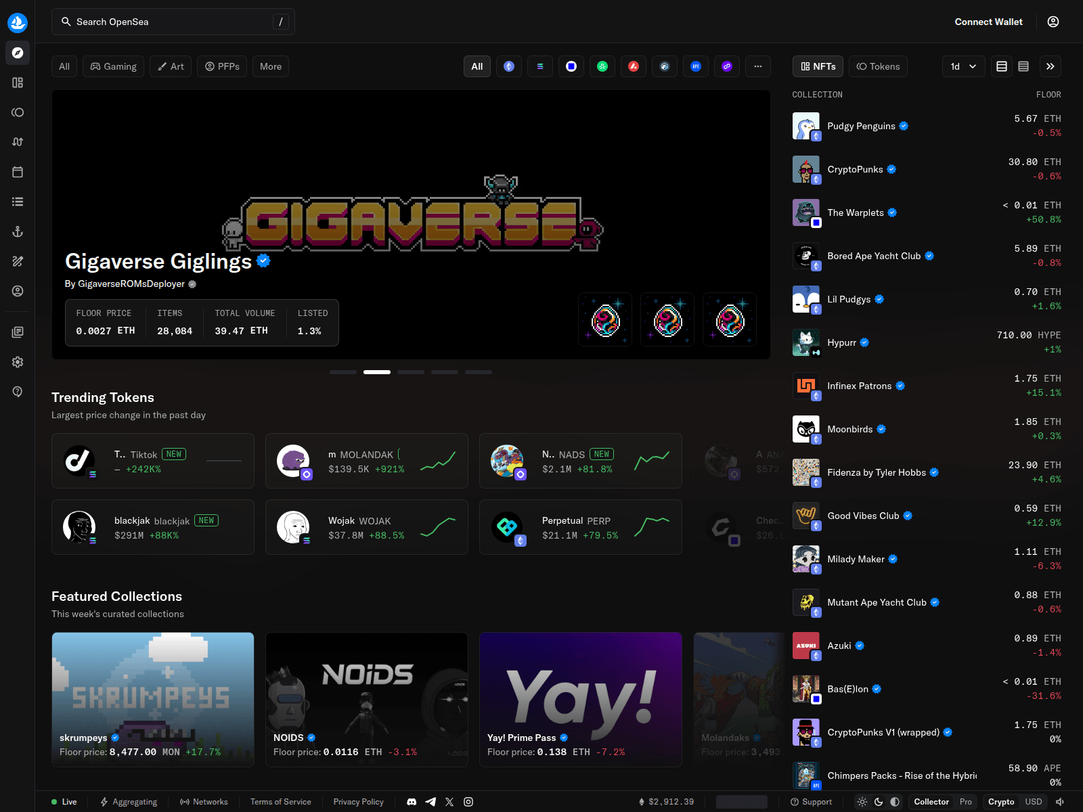
Task: Switch to system theme half-circle icon
Action: (895, 802)
